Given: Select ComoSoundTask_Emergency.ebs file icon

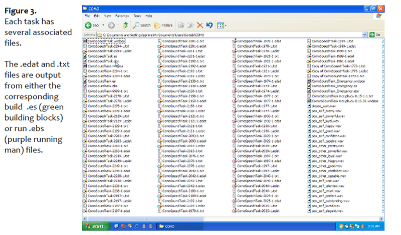Looking at the screenshot, I should click(x=309, y=91).
